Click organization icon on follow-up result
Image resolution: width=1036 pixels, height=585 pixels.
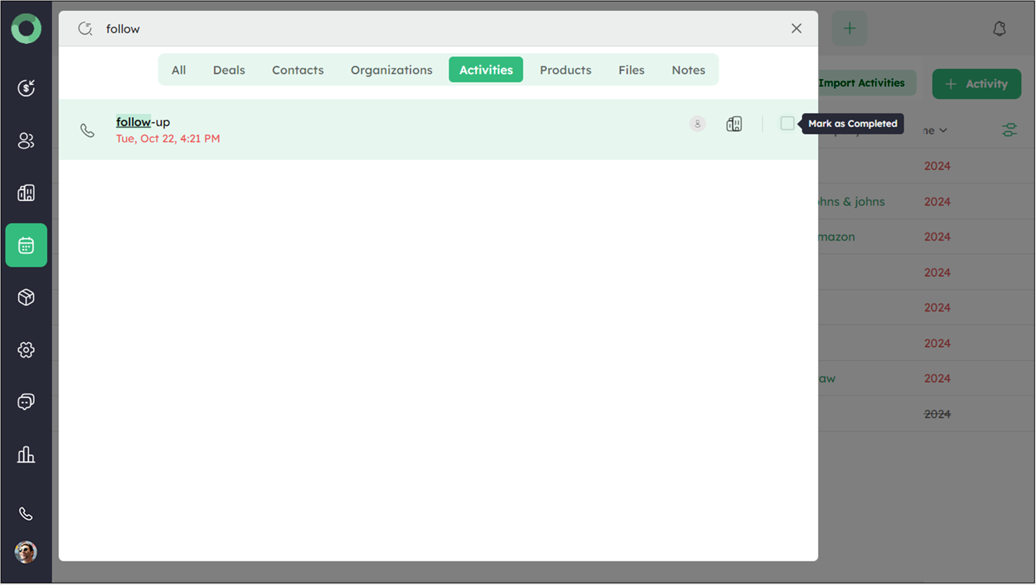pyautogui.click(x=734, y=124)
